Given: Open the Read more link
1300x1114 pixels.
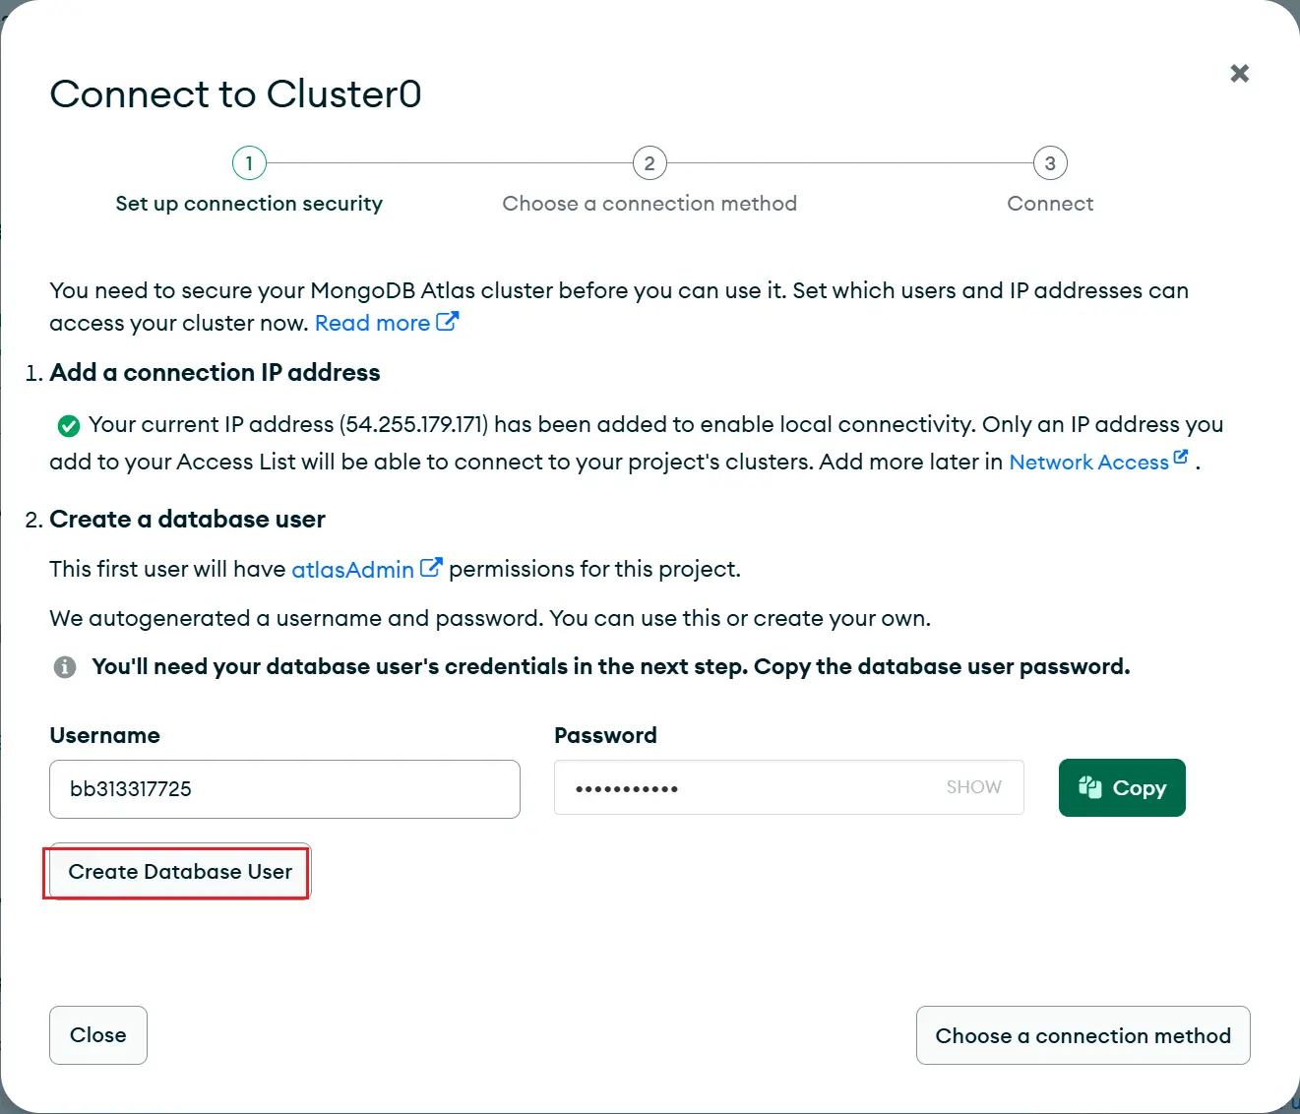Looking at the screenshot, I should click(x=372, y=323).
